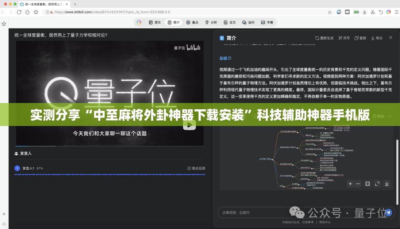Click the 发言人1 speaking timeline bar
The width and height of the screenshot is (400, 229).
coord(110,175)
